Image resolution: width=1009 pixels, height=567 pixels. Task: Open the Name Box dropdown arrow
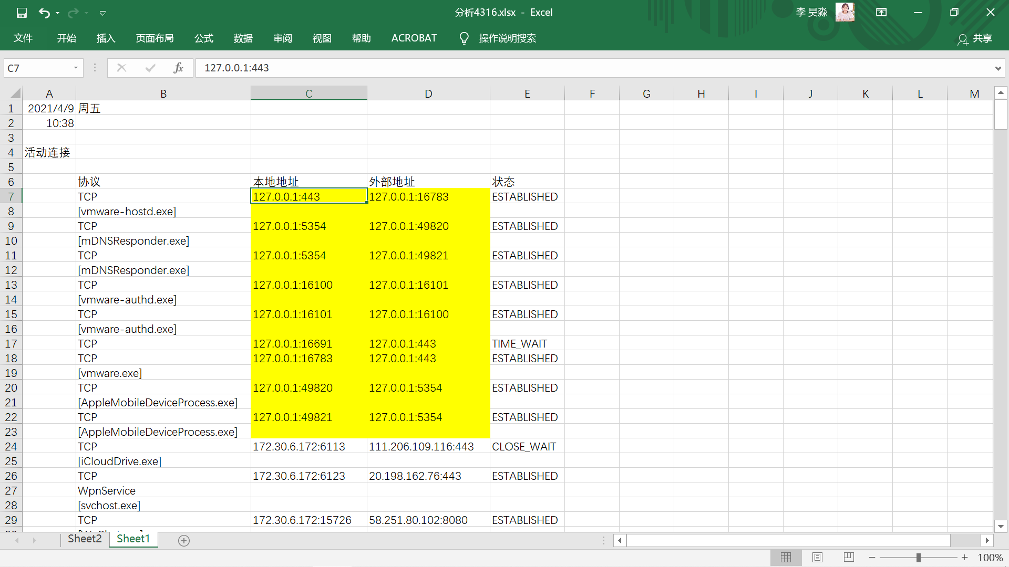coord(76,68)
